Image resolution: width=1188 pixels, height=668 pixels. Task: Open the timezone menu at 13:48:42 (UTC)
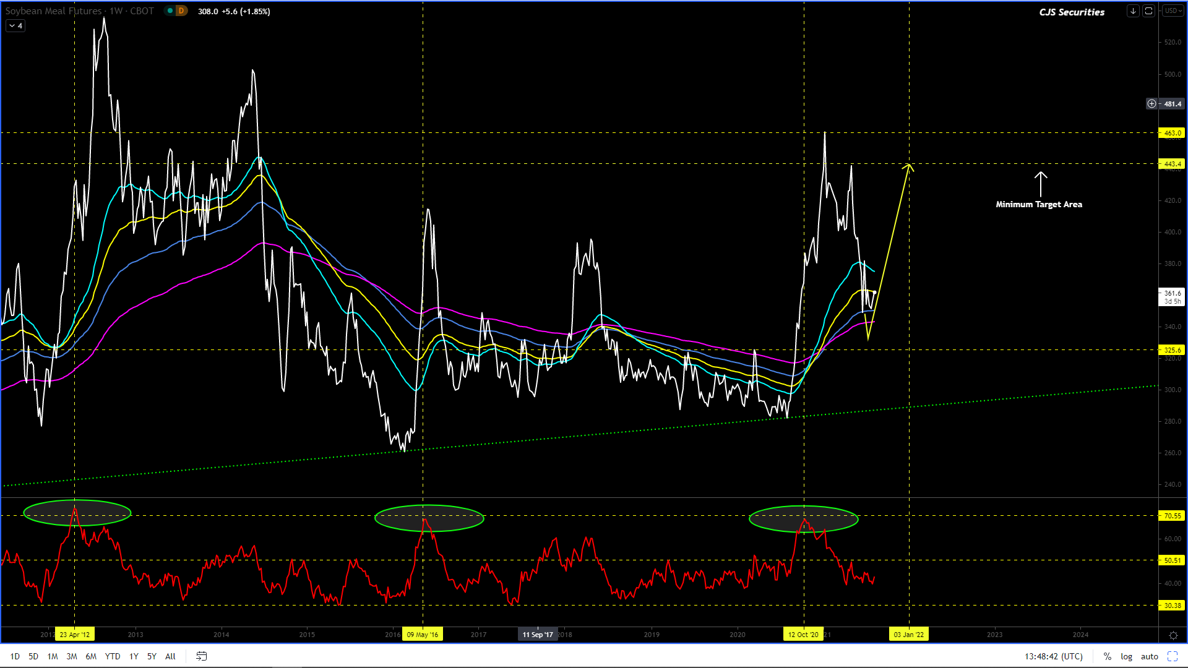click(1053, 656)
